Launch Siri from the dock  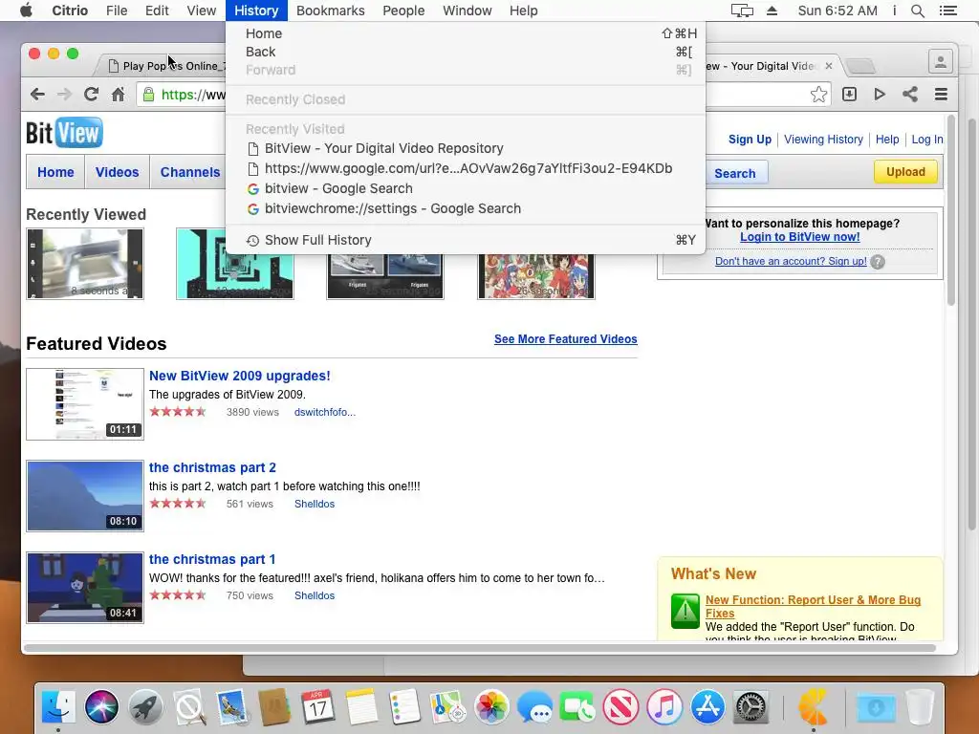pos(101,706)
